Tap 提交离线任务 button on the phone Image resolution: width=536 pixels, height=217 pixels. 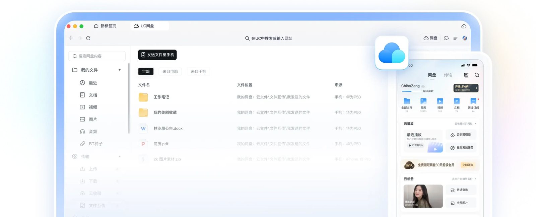click(461, 148)
